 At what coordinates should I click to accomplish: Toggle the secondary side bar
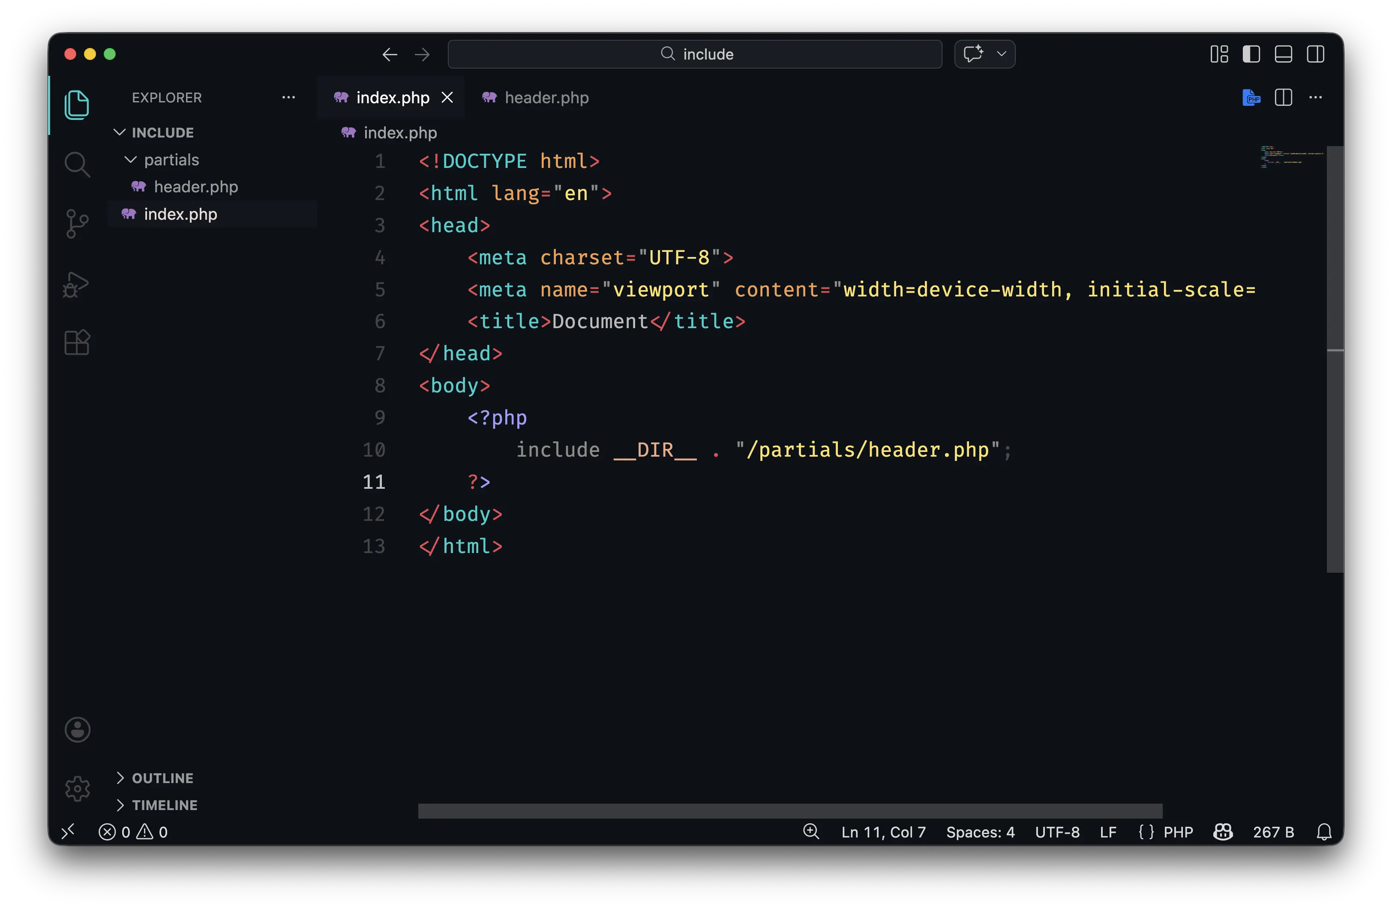pos(1315,54)
